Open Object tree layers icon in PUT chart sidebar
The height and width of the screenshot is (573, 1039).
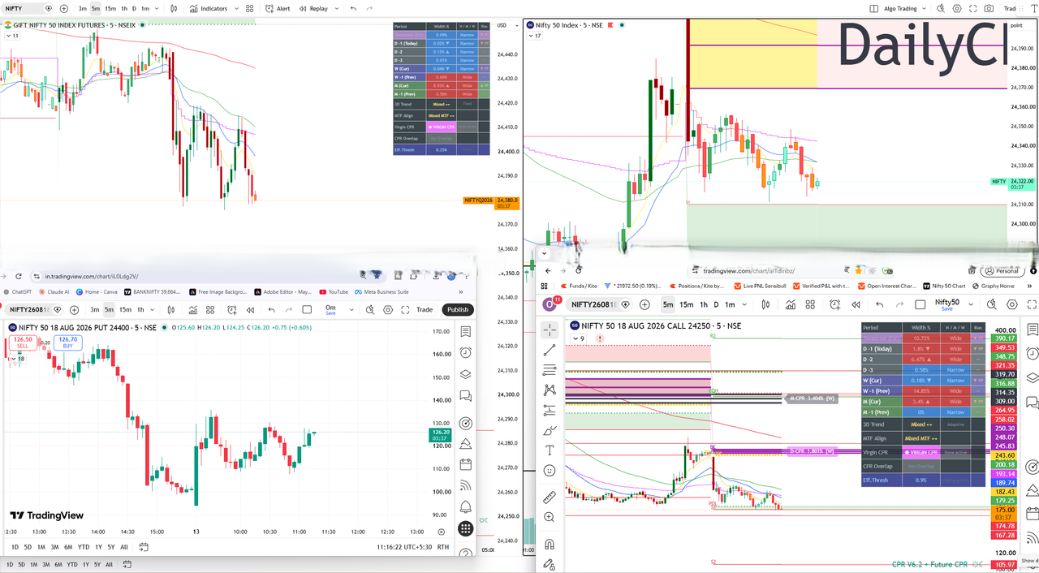[x=465, y=375]
